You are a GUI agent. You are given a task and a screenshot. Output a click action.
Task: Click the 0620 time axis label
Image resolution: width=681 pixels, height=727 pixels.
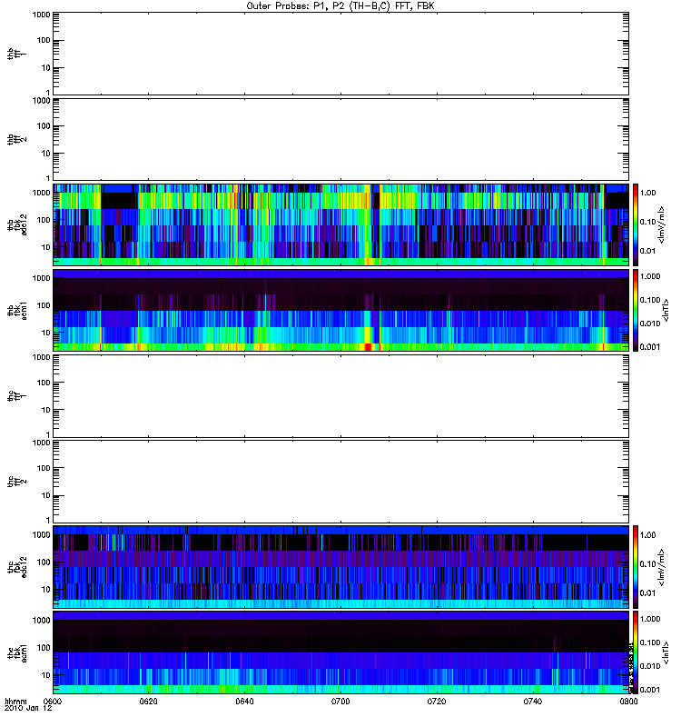point(148,701)
